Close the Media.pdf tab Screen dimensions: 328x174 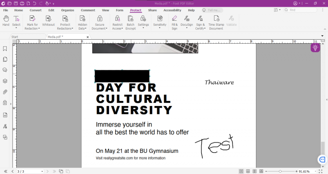[x=88, y=37]
